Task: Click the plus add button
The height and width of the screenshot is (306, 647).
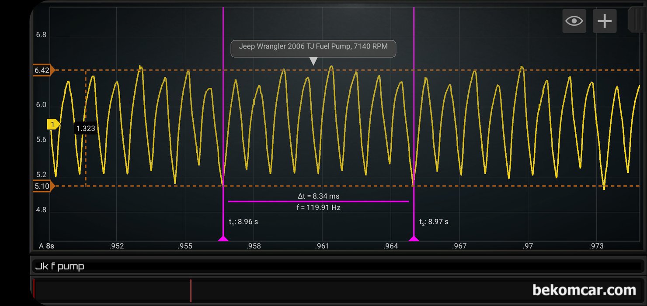Action: coord(604,21)
